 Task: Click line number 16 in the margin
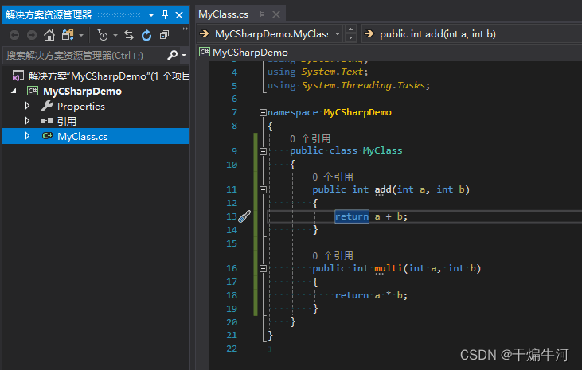[232, 268]
